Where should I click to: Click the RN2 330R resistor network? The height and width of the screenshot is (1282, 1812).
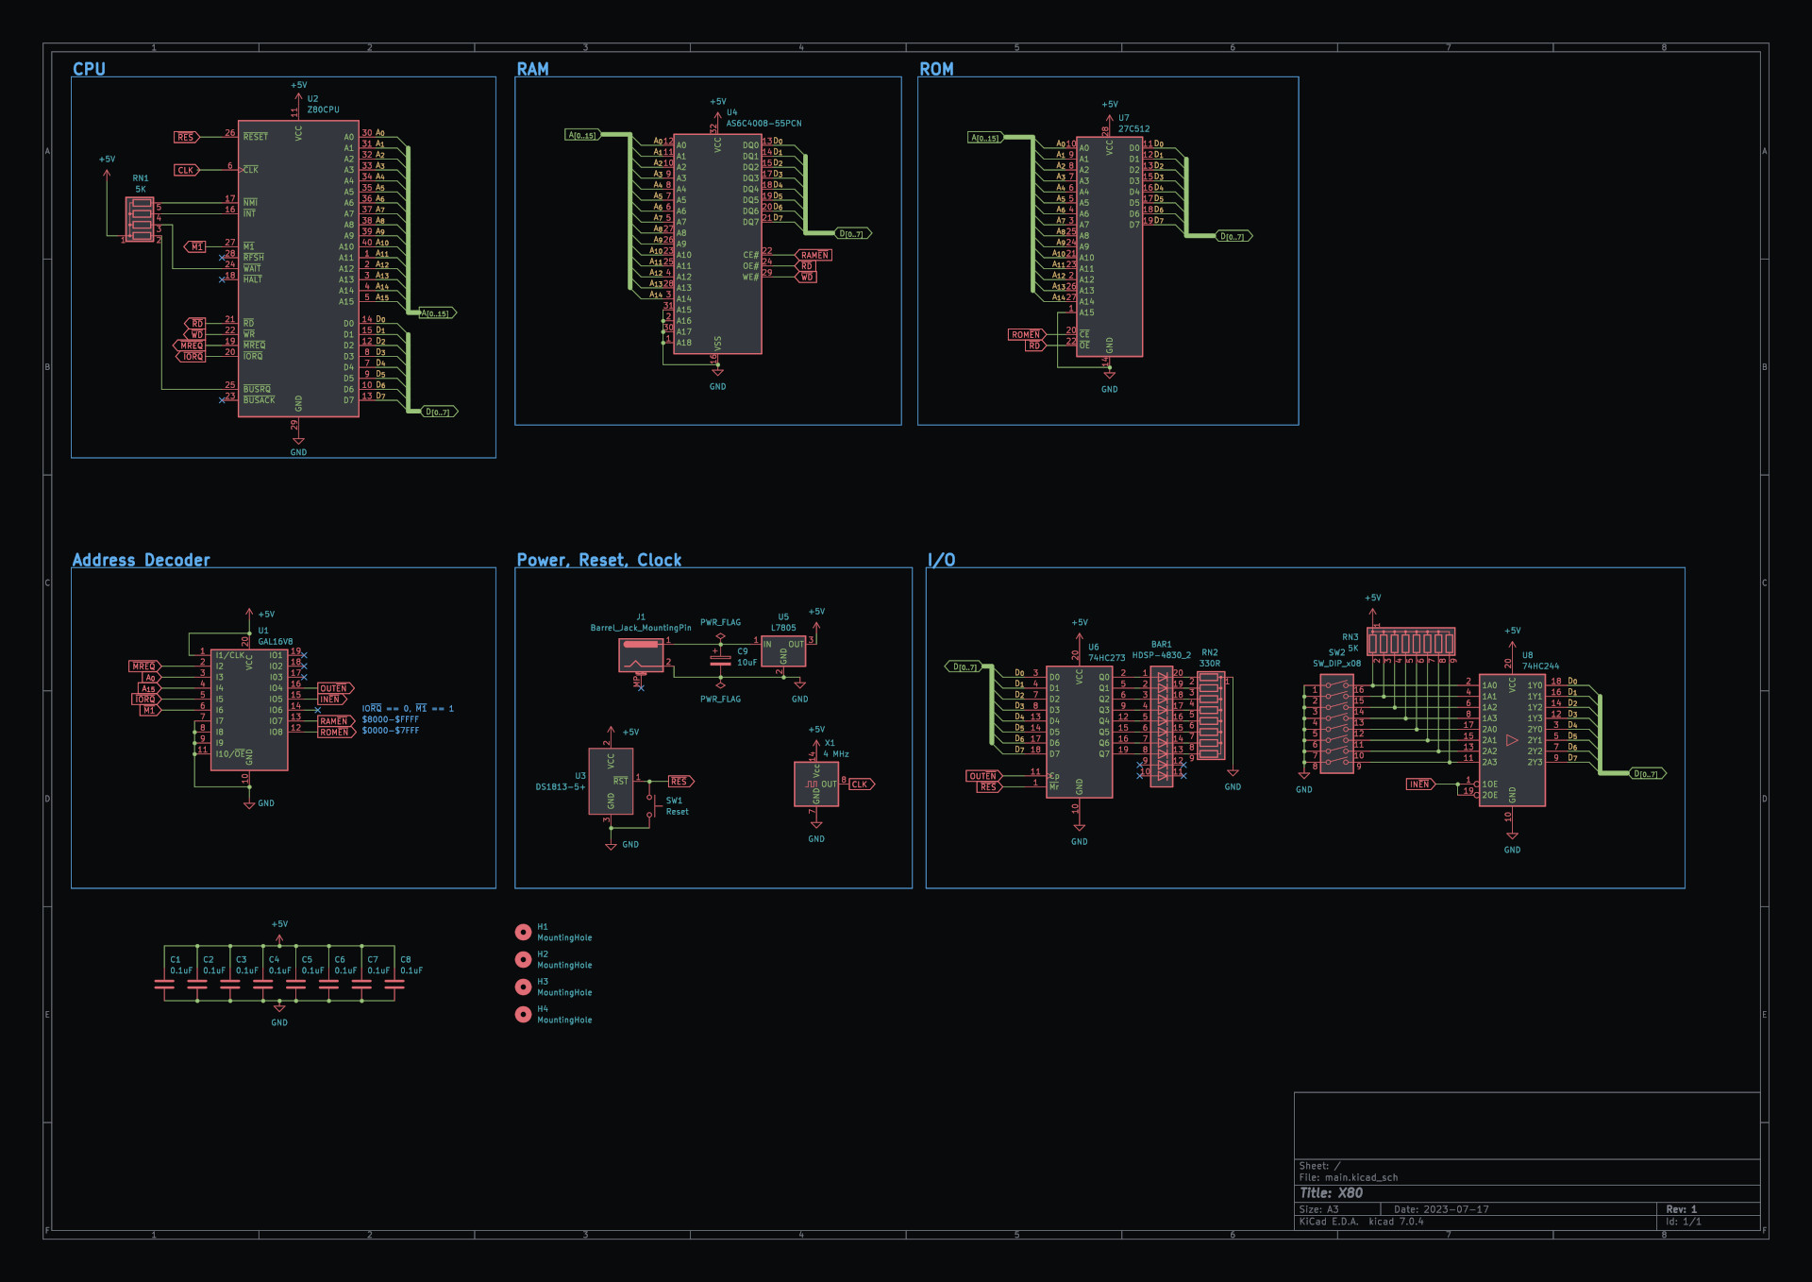[1211, 716]
